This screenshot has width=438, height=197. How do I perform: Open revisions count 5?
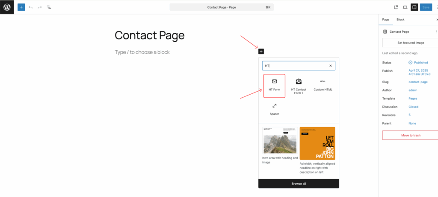pos(409,115)
